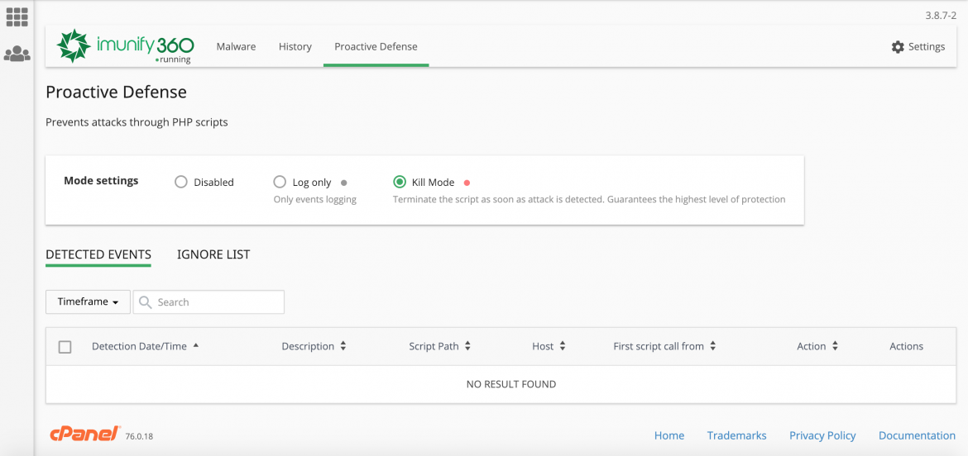
Task: Open Settings gear icon
Action: tap(898, 47)
